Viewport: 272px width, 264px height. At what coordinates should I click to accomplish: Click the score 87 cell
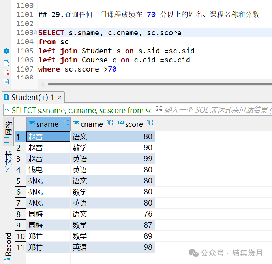point(135,225)
